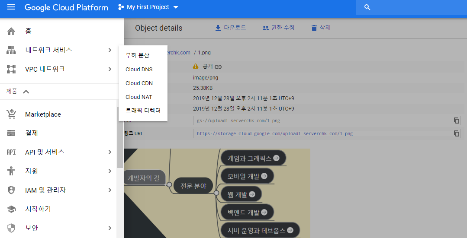Click the project hexagon dots icon
Screen dimensions: 467x238
pyautogui.click(x=121, y=7)
